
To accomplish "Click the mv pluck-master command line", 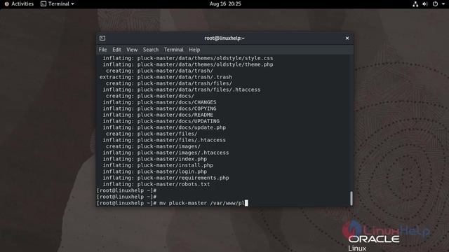I will tap(172, 203).
